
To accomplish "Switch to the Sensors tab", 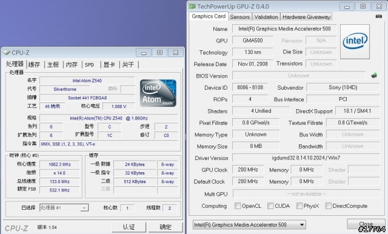I will click(240, 17).
